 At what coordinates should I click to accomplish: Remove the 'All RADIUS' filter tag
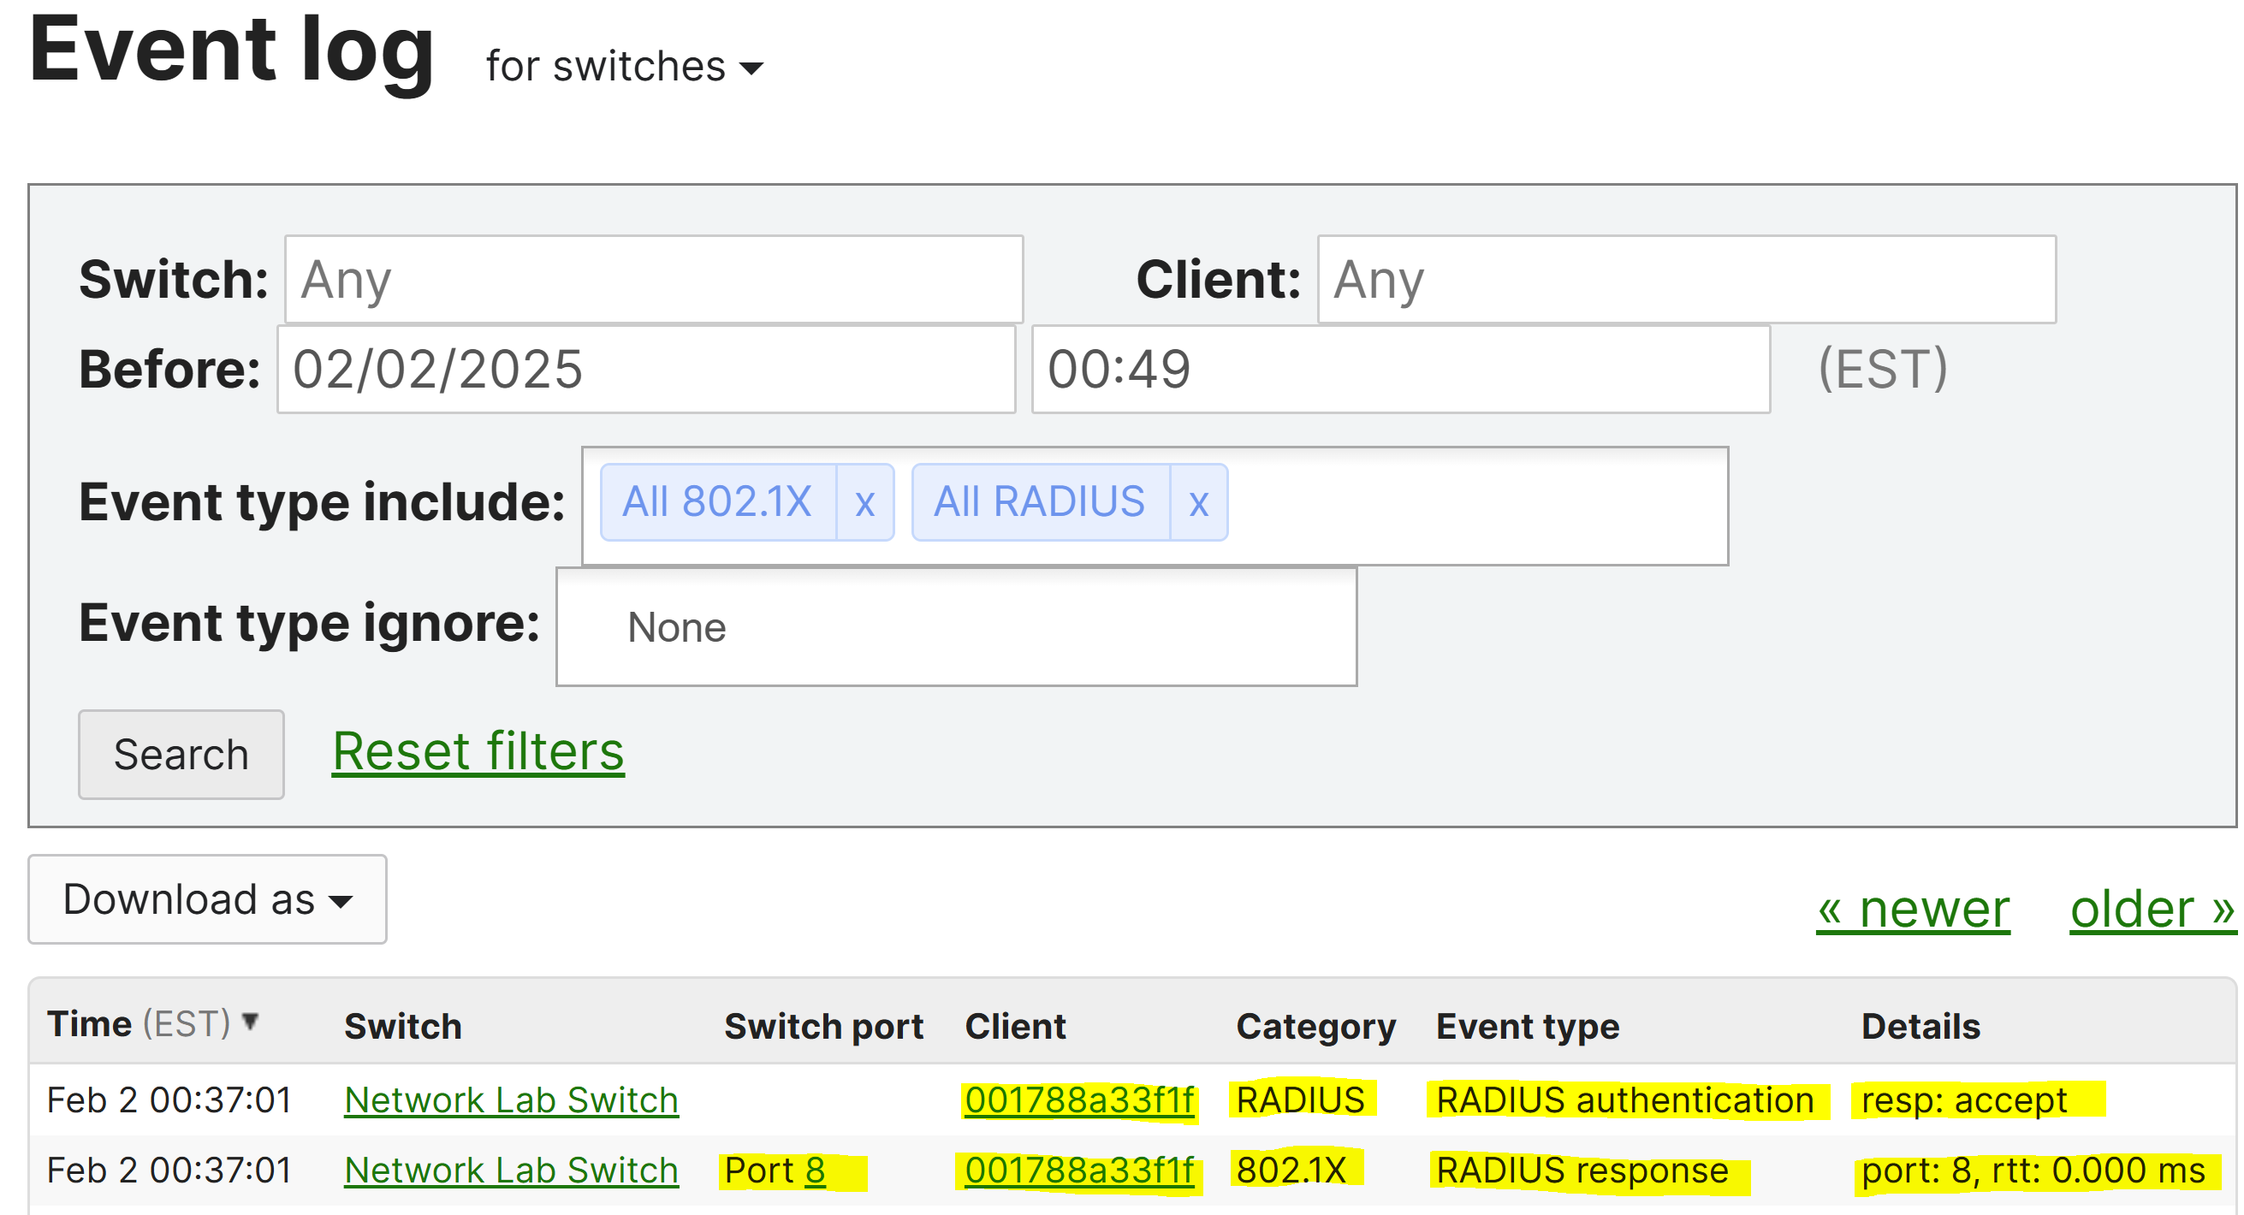coord(1199,502)
